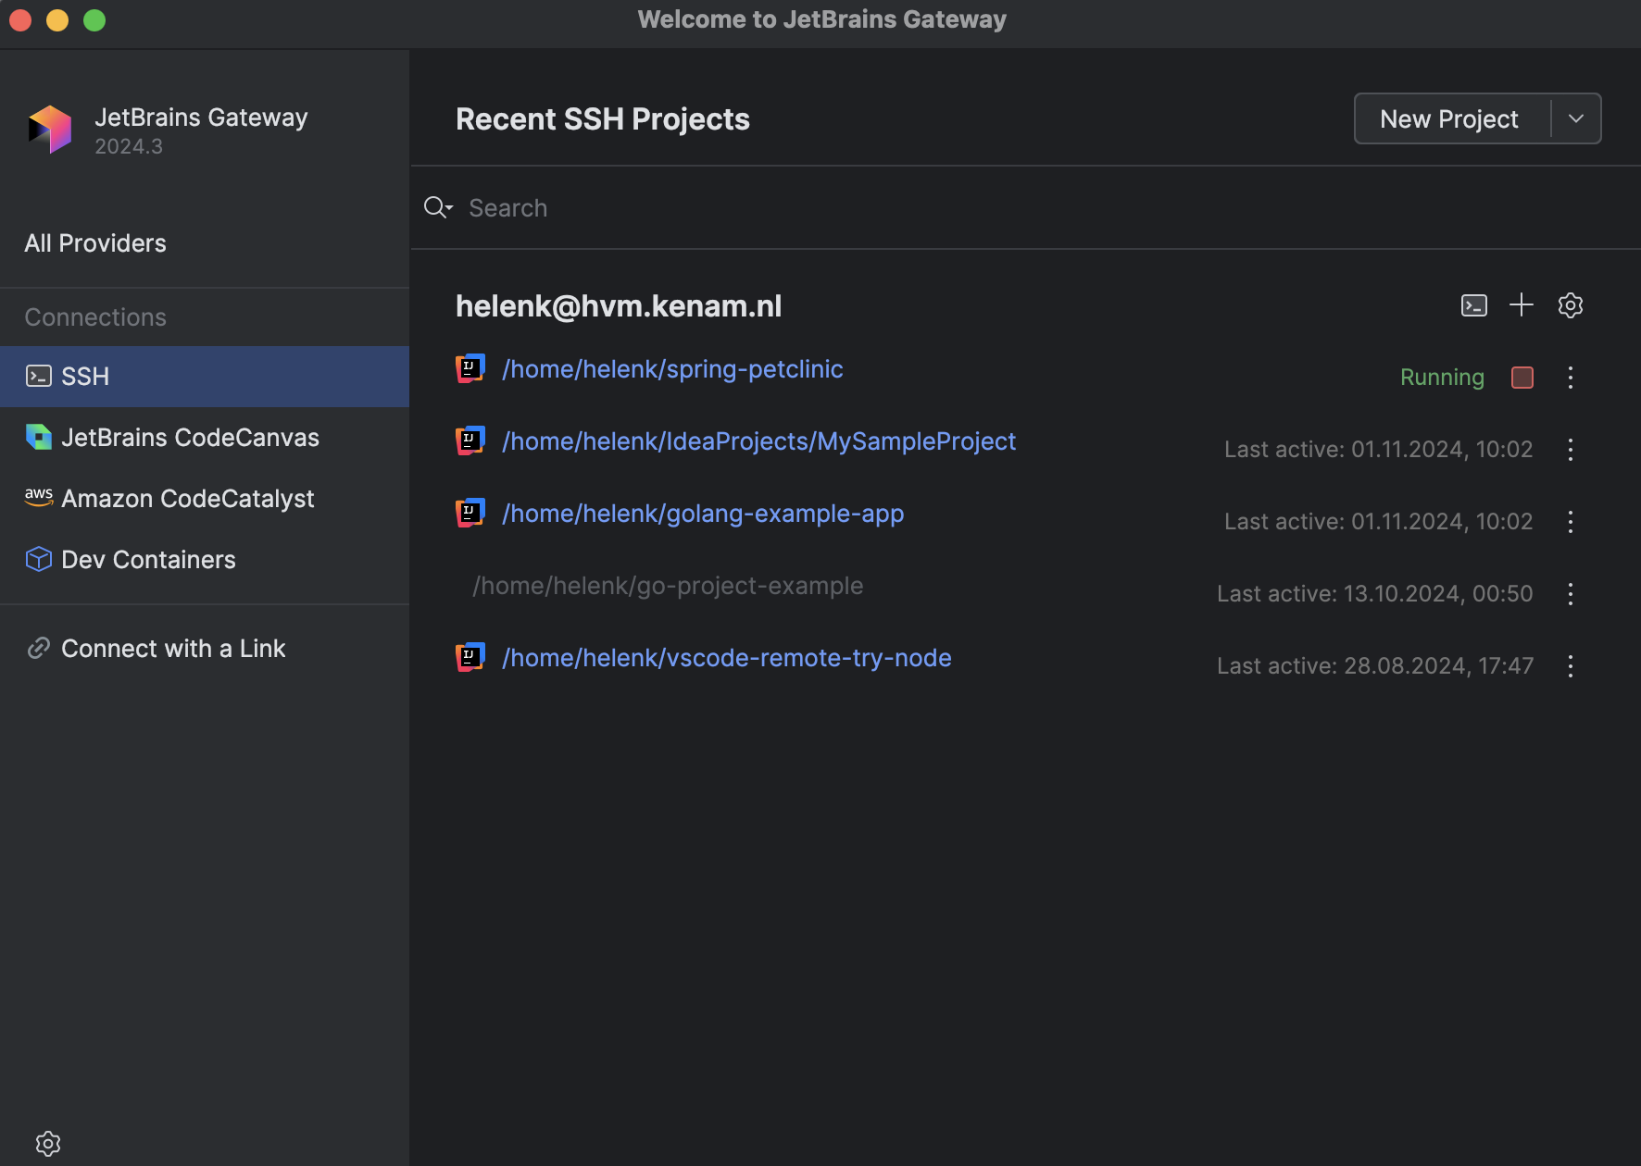Switch to JetBrains CodeCanvas provider
This screenshot has width=1641, height=1166.
[190, 438]
